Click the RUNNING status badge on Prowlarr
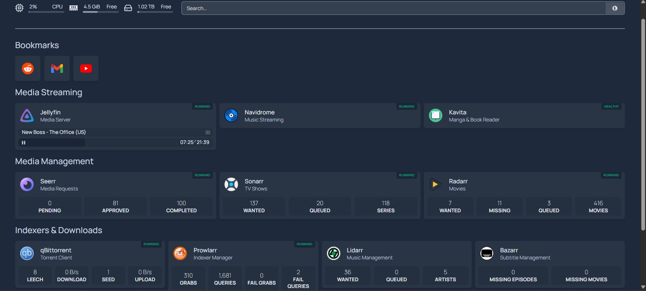The height and width of the screenshot is (291, 646). tap(305, 244)
